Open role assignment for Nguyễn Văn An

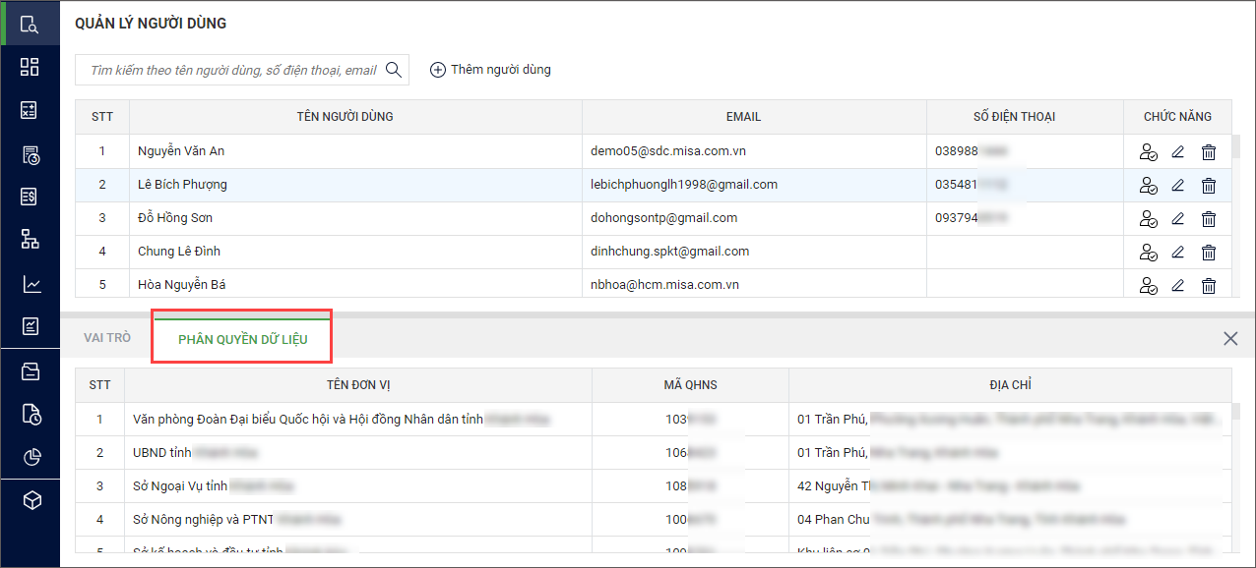[x=1148, y=152]
